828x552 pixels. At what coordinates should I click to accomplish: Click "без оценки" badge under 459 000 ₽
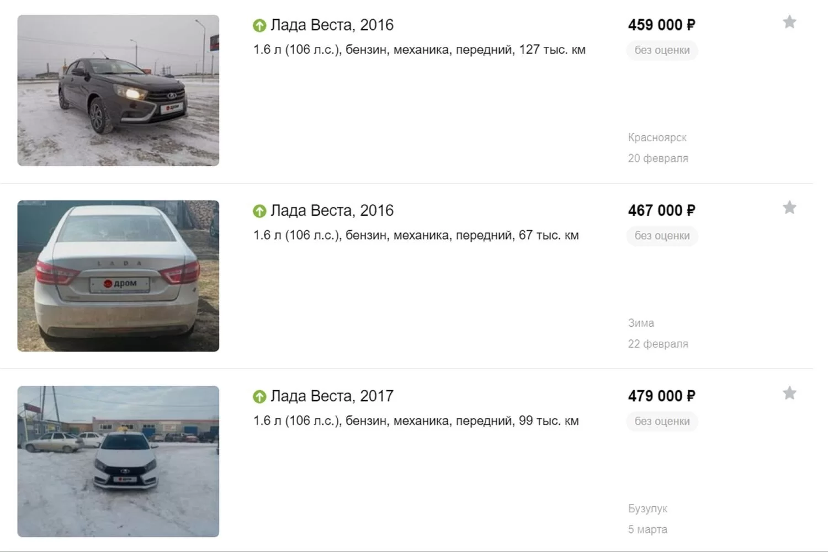pos(662,50)
